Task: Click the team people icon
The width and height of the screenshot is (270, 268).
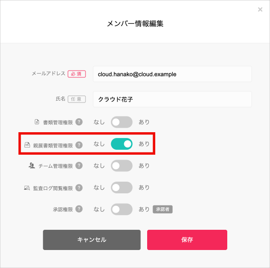Action: click(31, 165)
